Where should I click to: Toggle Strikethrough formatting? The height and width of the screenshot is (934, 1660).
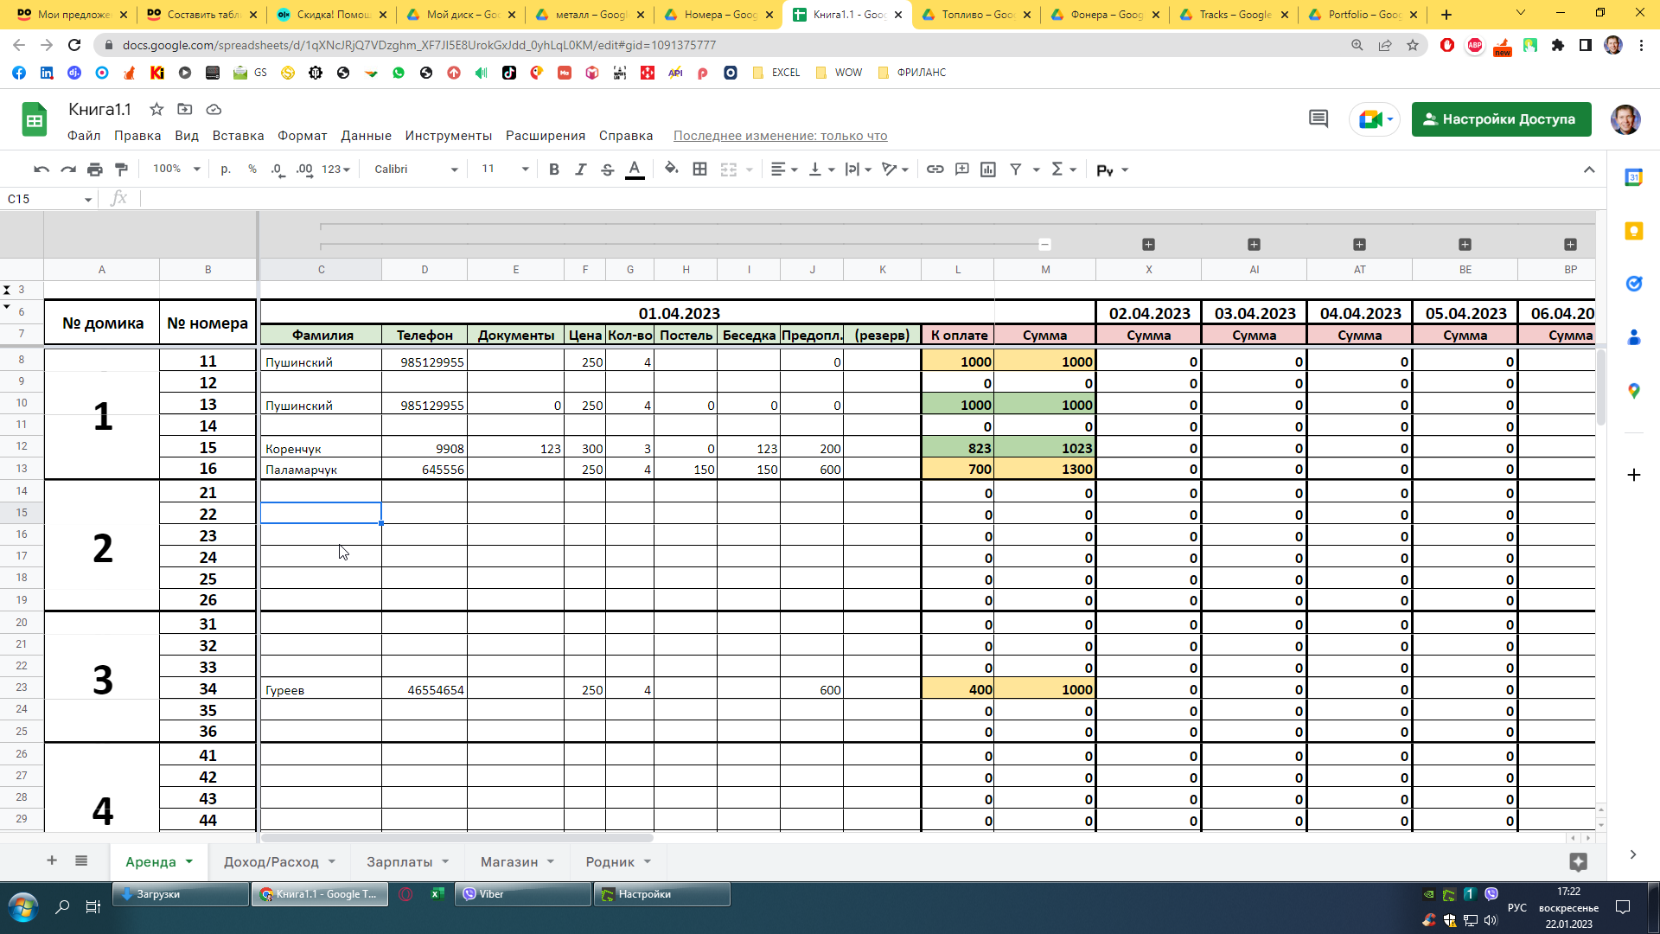pyautogui.click(x=608, y=170)
